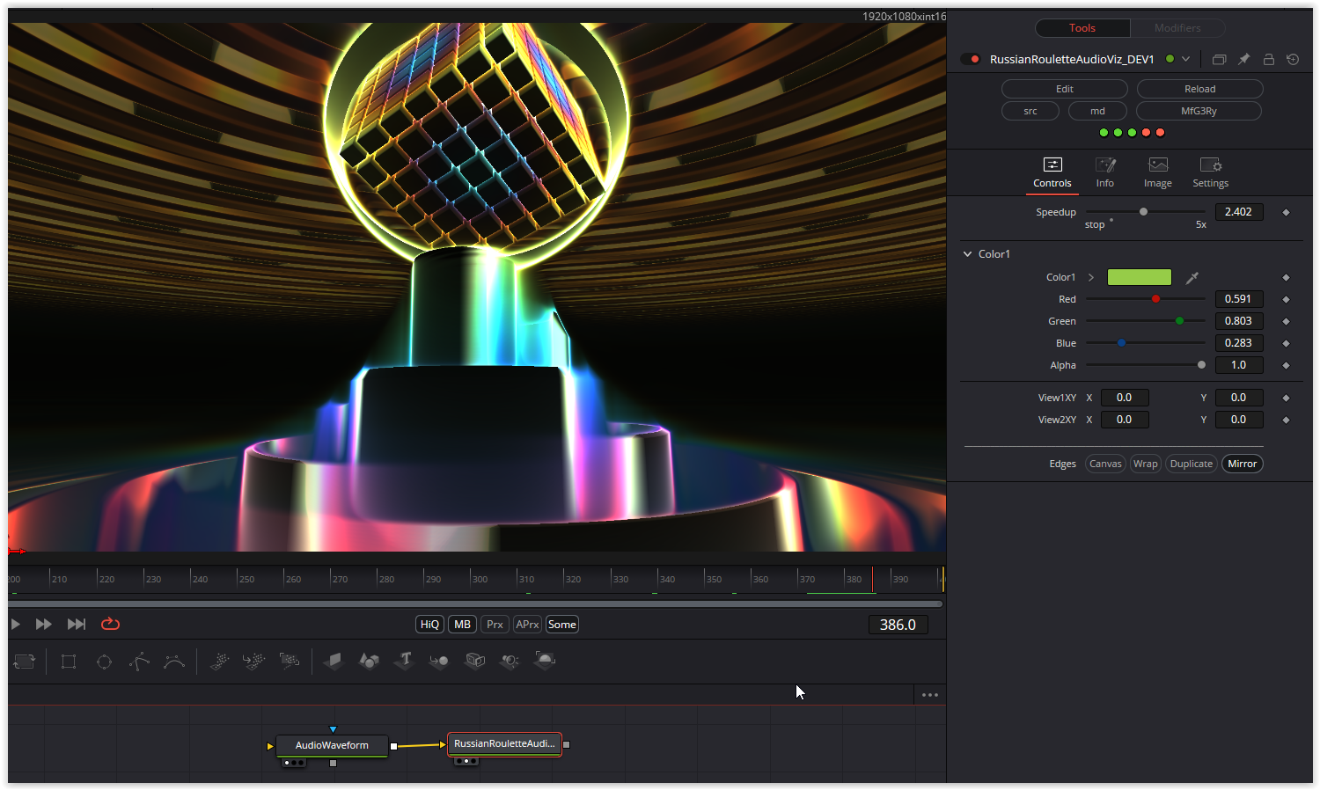Image resolution: width=1320 pixels, height=790 pixels.
Task: Select the Polygon mask tool
Action: [139, 662]
